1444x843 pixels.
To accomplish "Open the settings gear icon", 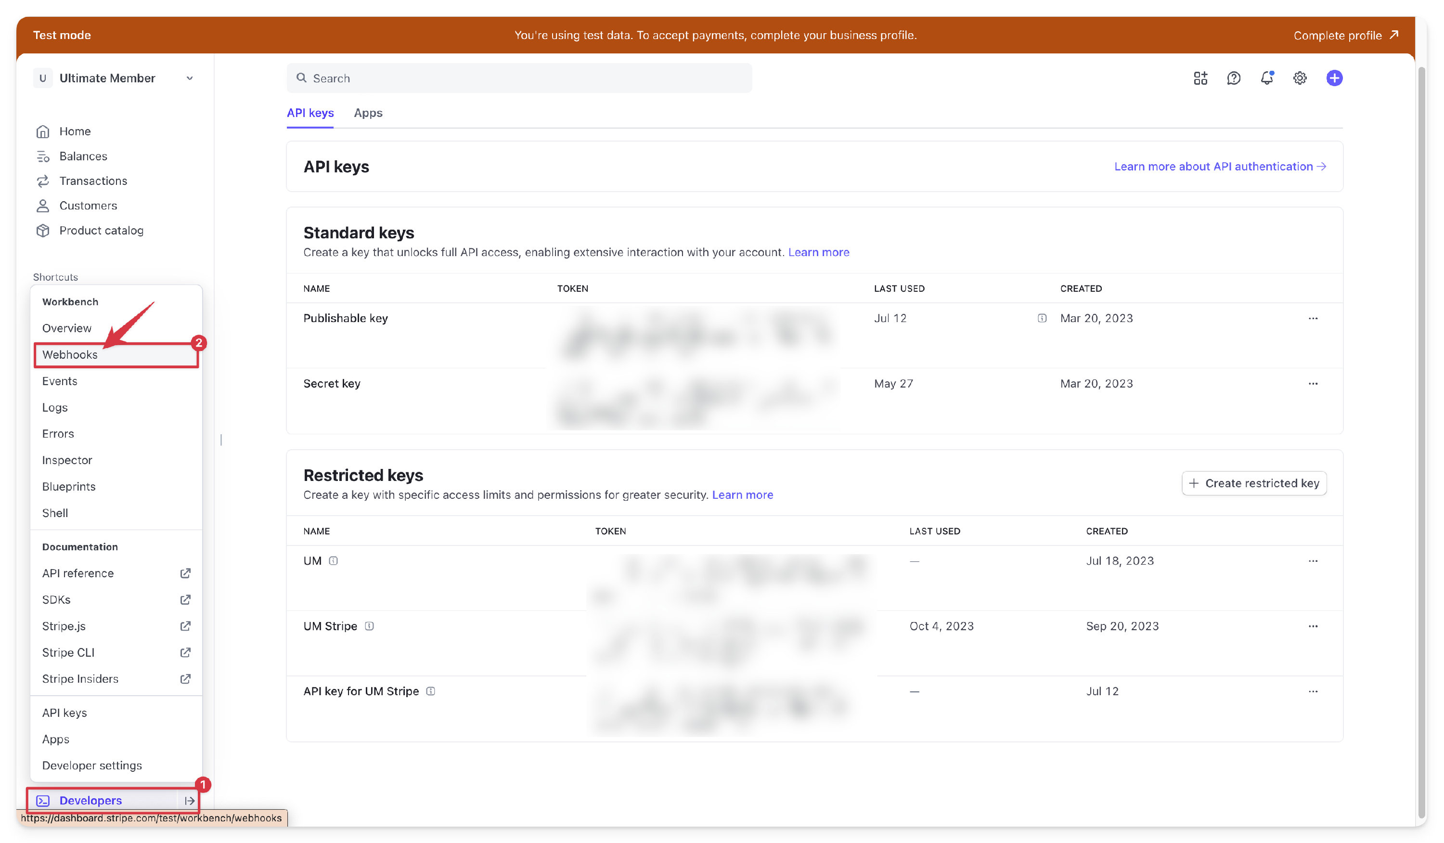I will pos(1300,78).
